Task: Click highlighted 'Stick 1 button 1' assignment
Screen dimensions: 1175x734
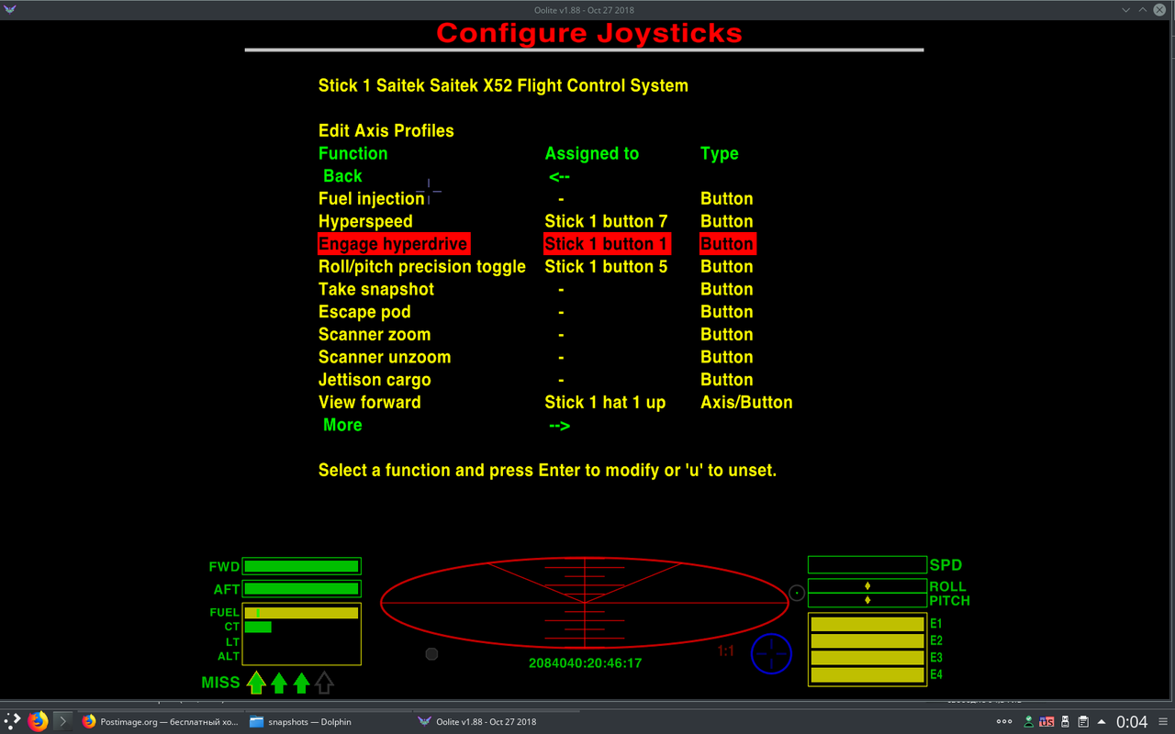Action: click(607, 244)
